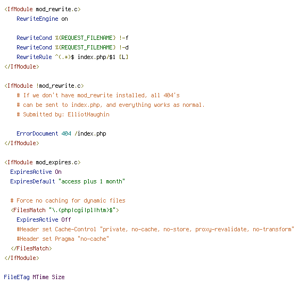The width and height of the screenshot is (299, 286).
Task: Click opening IfModule mod_rewrite.c tag
Action: coord(43,10)
